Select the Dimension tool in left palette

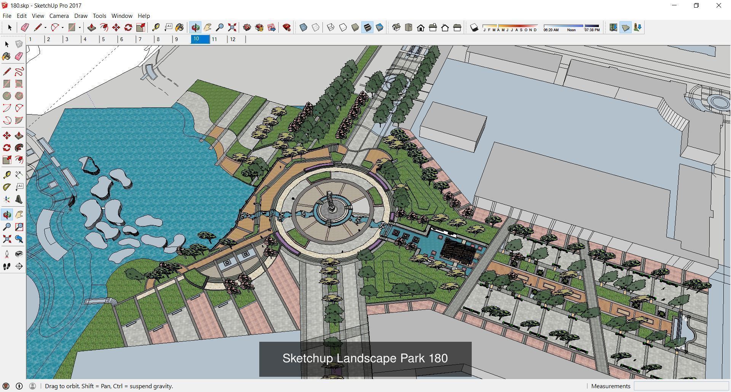tap(19, 175)
